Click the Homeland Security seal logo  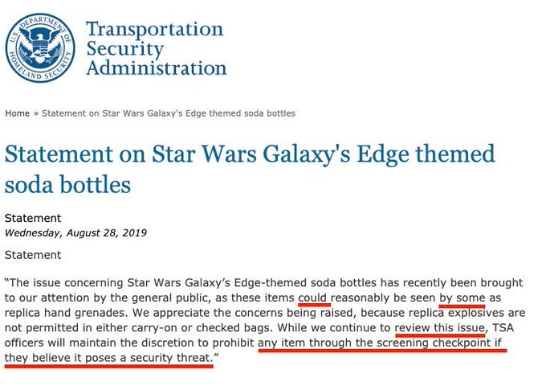click(x=40, y=48)
